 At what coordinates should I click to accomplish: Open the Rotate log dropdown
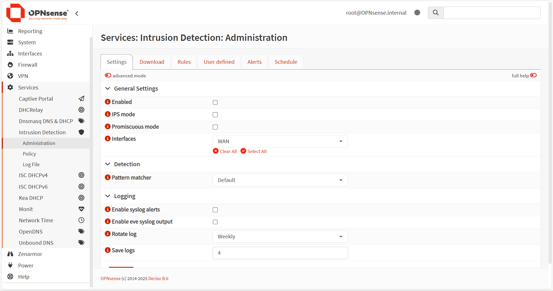[x=280, y=237]
